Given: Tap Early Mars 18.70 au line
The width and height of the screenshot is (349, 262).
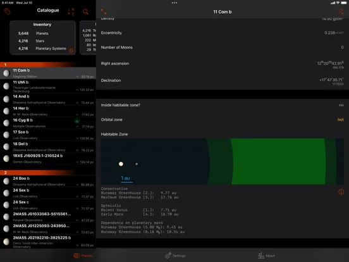Looking at the screenshot, I should tap(140, 215).
